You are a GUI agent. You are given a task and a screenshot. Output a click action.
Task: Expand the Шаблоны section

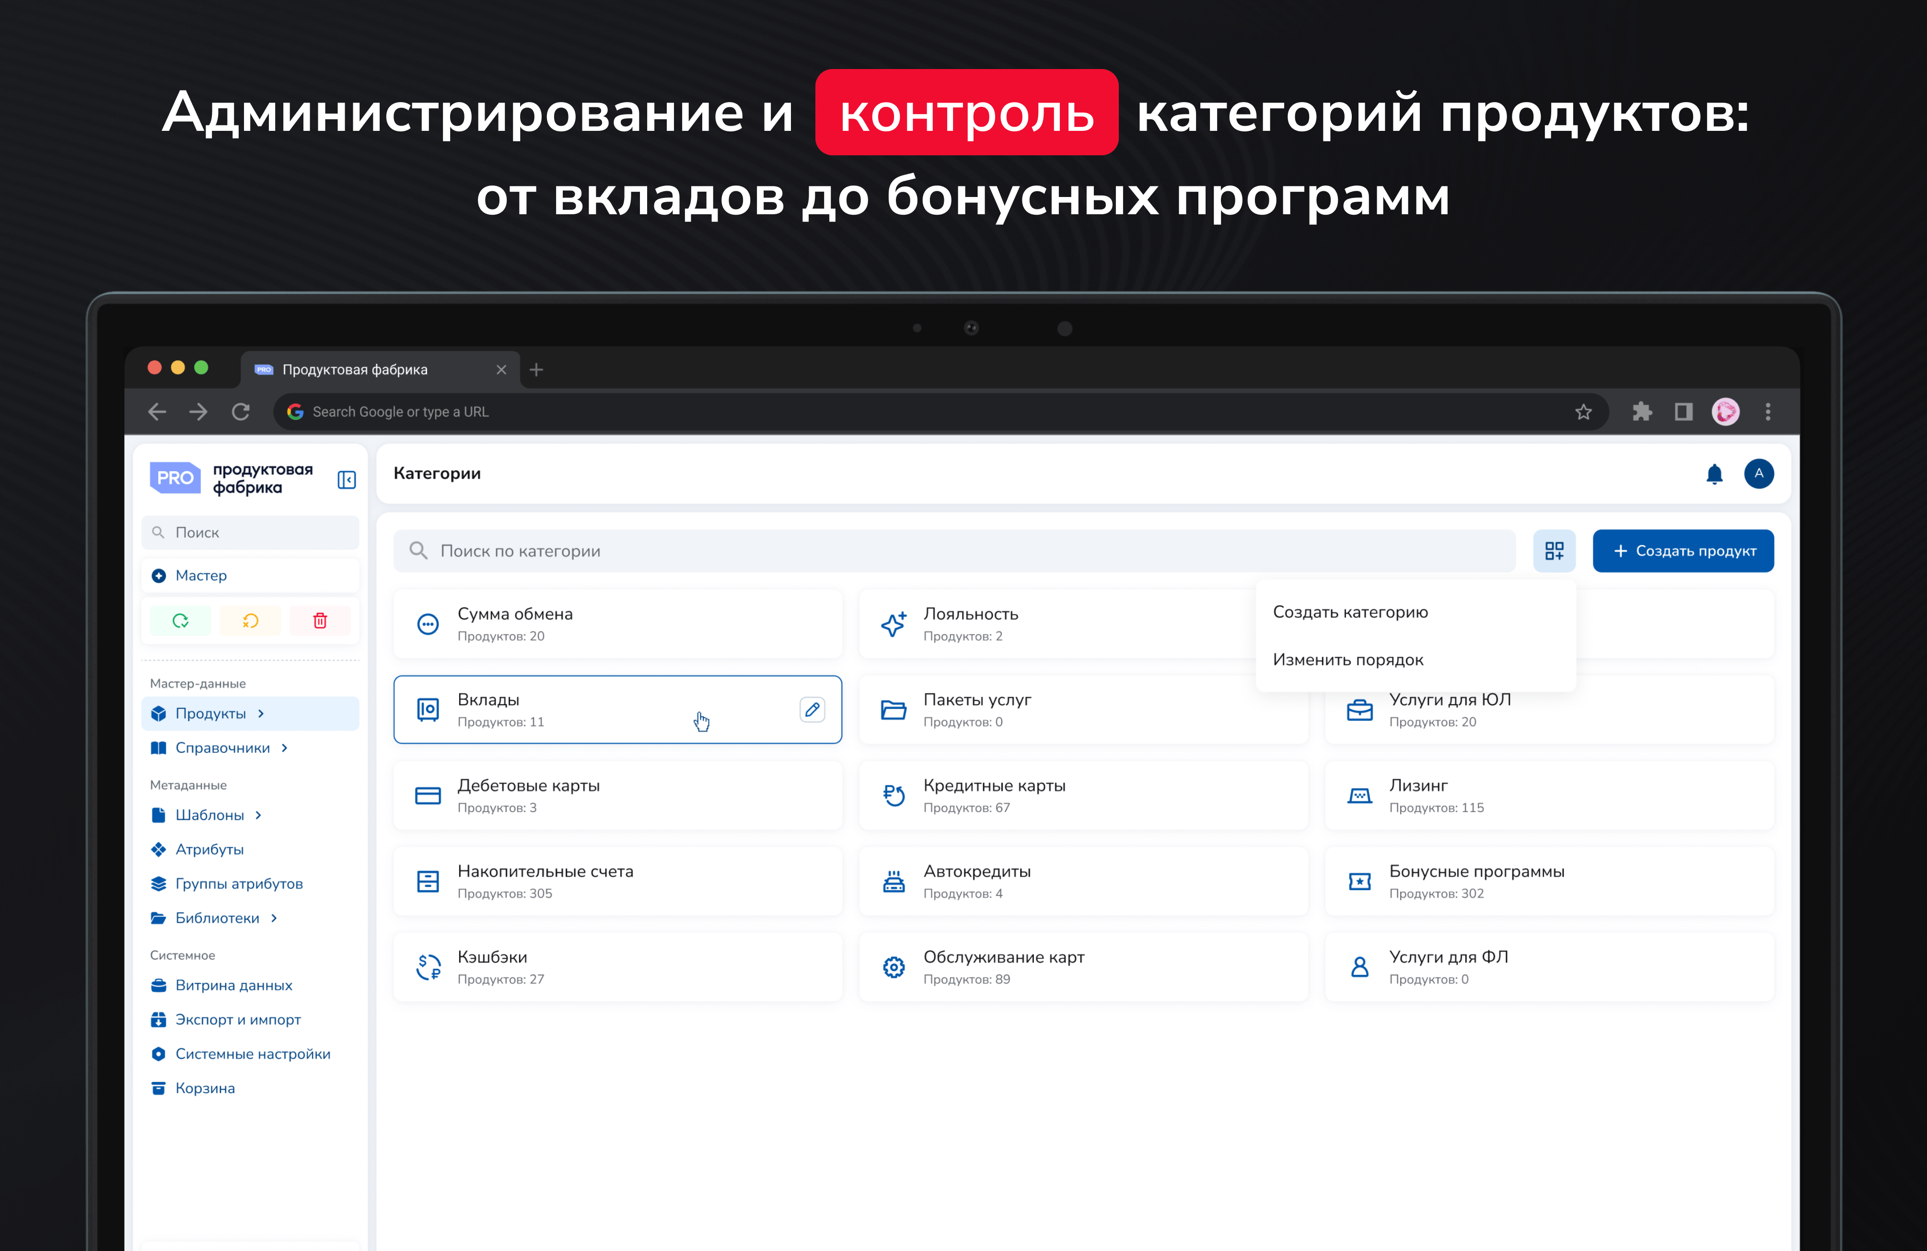pos(258,814)
